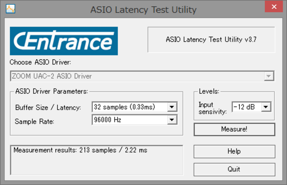Click the 'ASIO Driver Parameters:' group label
The height and width of the screenshot is (185, 287).
52,91
